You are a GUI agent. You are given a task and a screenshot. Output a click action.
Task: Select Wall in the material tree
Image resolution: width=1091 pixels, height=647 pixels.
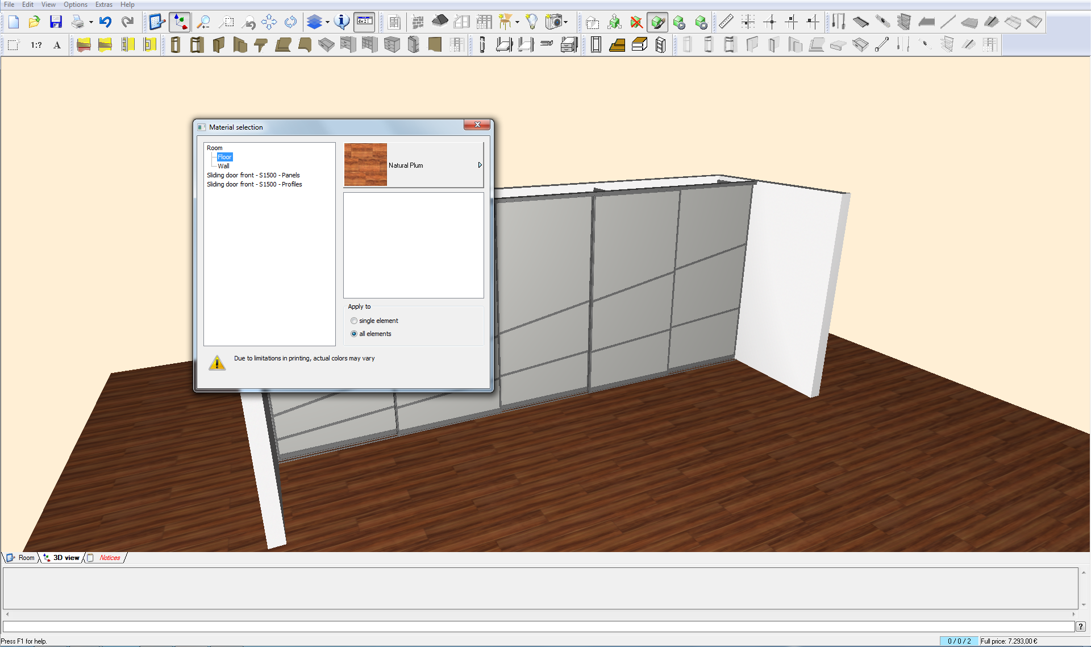coord(223,166)
